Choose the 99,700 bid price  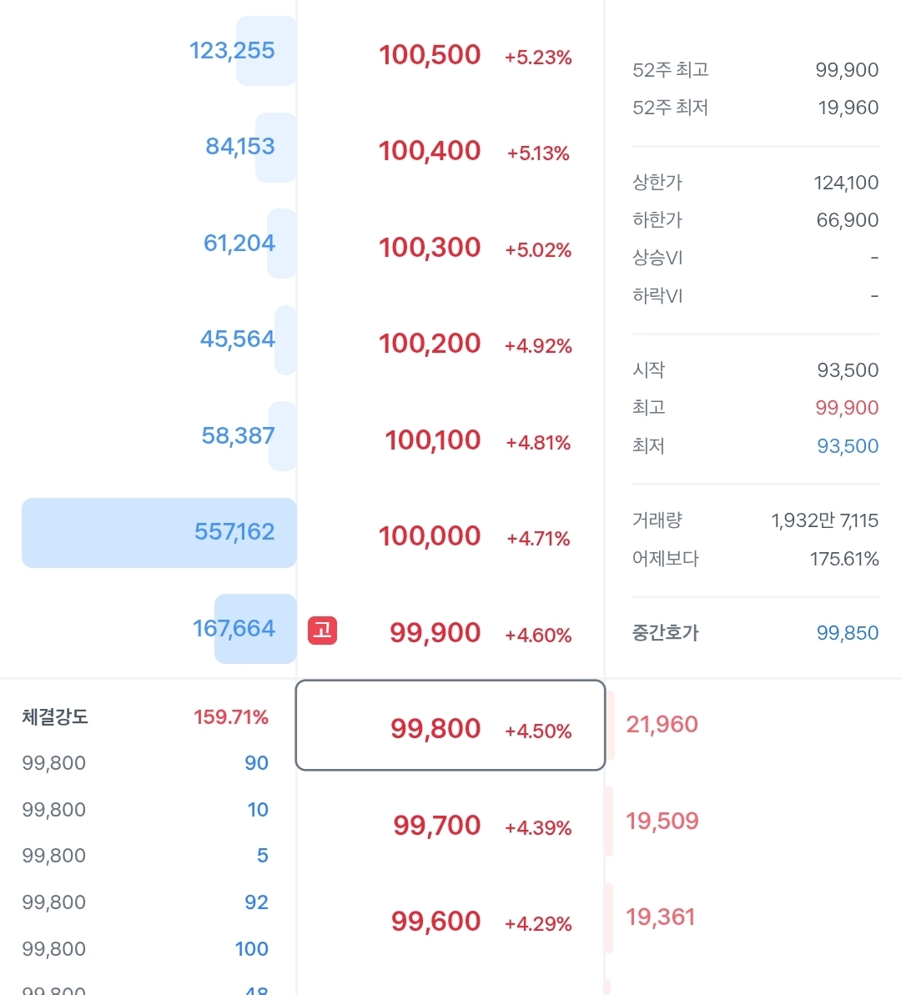coord(436,826)
